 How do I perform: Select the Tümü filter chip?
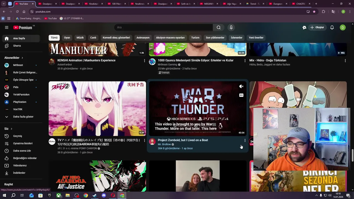[54, 38]
